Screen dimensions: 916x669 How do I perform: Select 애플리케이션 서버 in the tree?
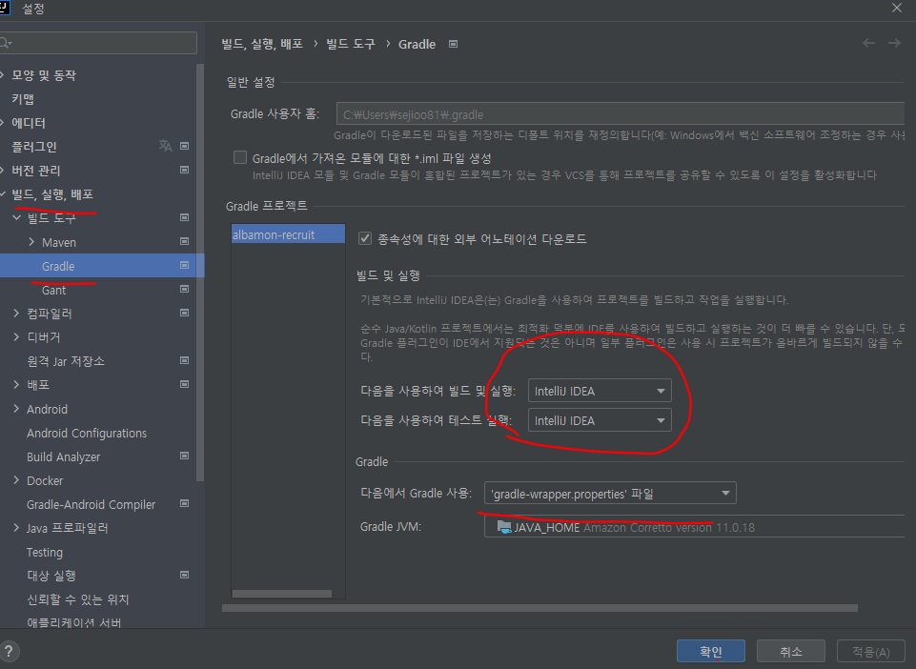tap(73, 623)
